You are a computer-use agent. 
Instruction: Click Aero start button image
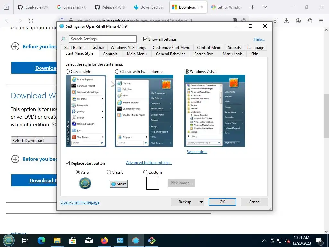pos(85,183)
